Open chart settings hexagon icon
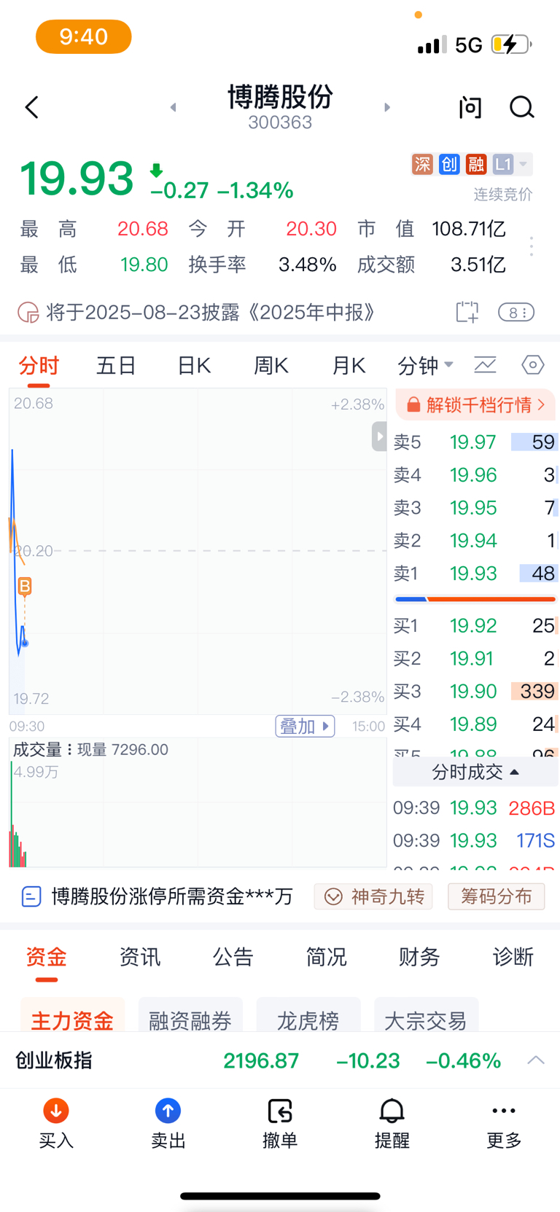 pos(533,364)
